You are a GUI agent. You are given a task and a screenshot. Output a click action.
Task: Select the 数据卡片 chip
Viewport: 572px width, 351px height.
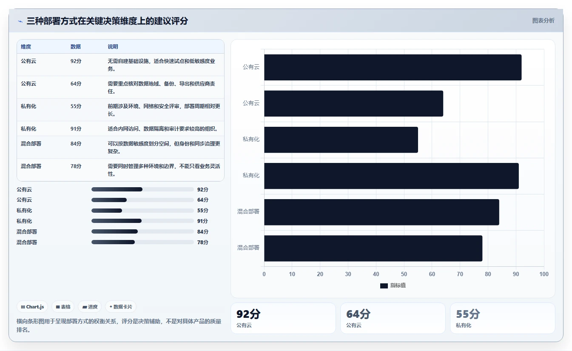point(121,307)
